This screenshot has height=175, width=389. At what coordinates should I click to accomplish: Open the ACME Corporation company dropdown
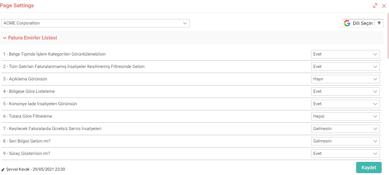coord(95,23)
